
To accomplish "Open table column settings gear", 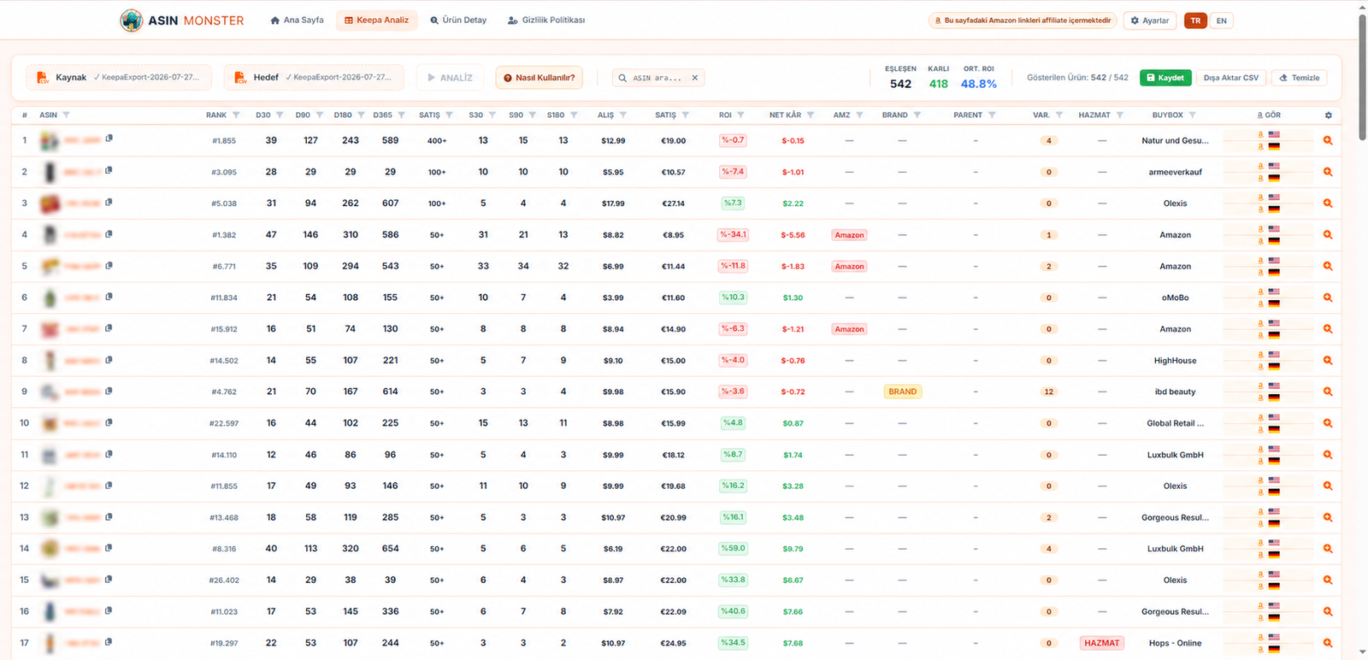I will coord(1328,115).
